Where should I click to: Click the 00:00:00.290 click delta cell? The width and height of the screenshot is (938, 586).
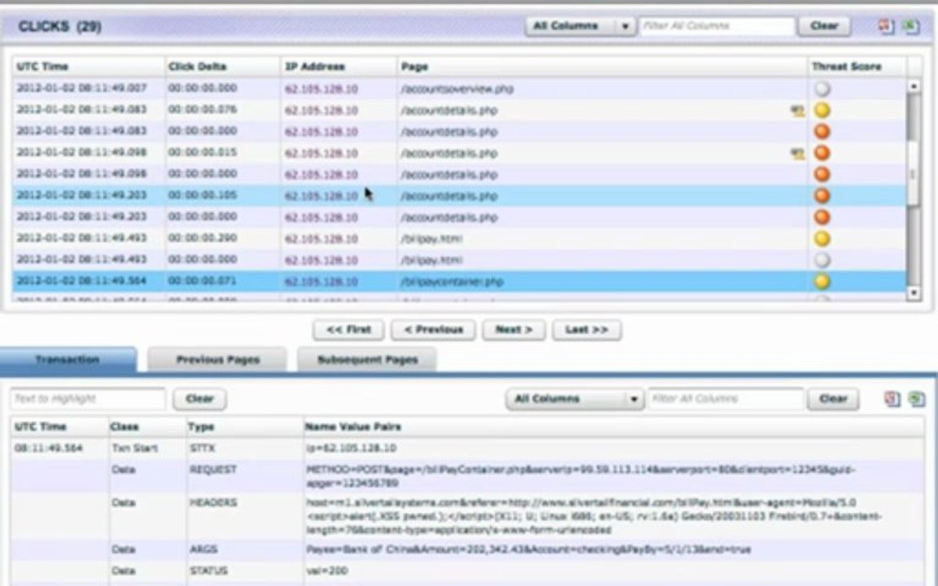coord(202,238)
